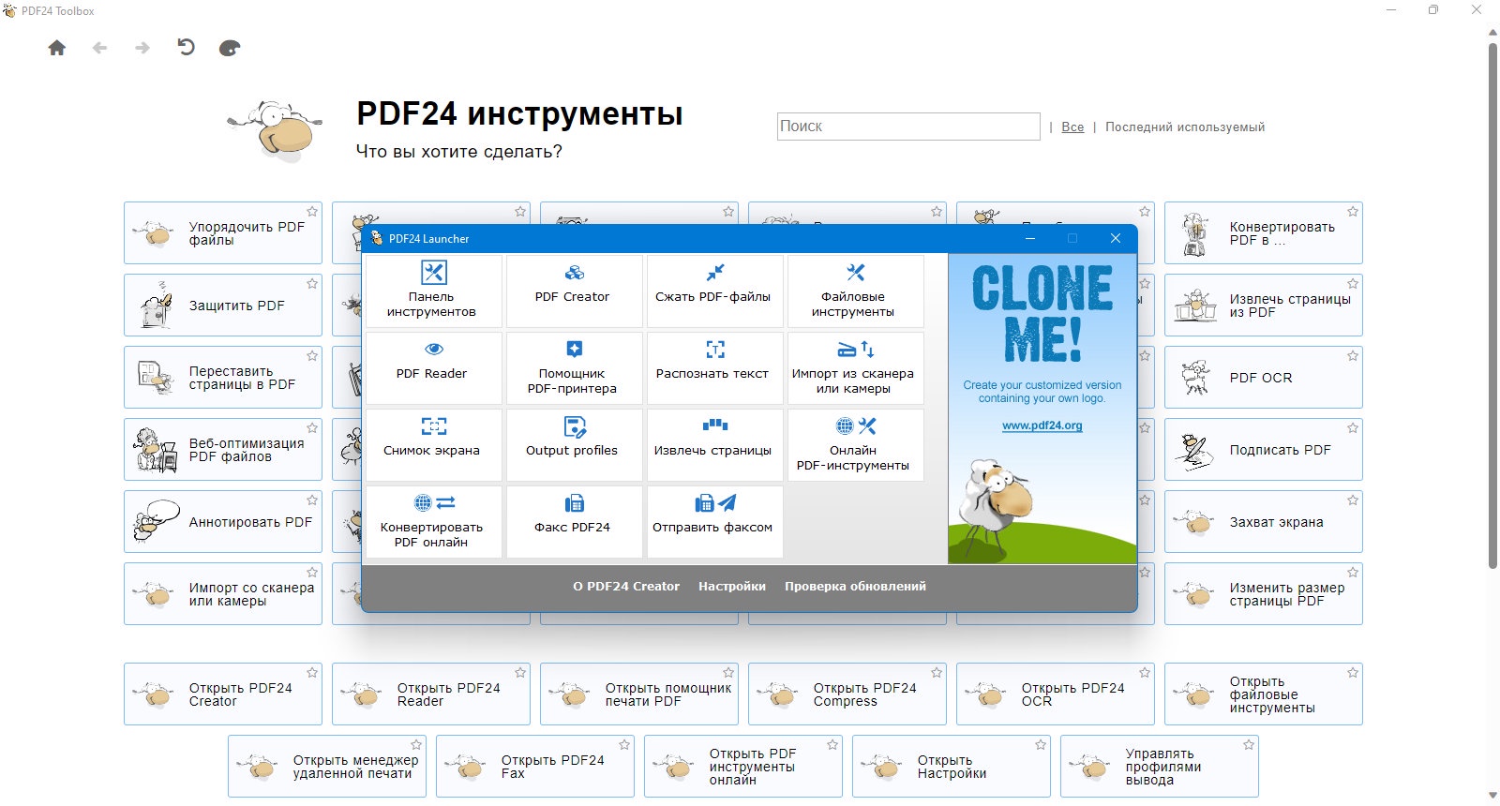This screenshot has height=806, width=1500.
Task: Click Открыть файловые инструменты tile
Action: 1264,694
